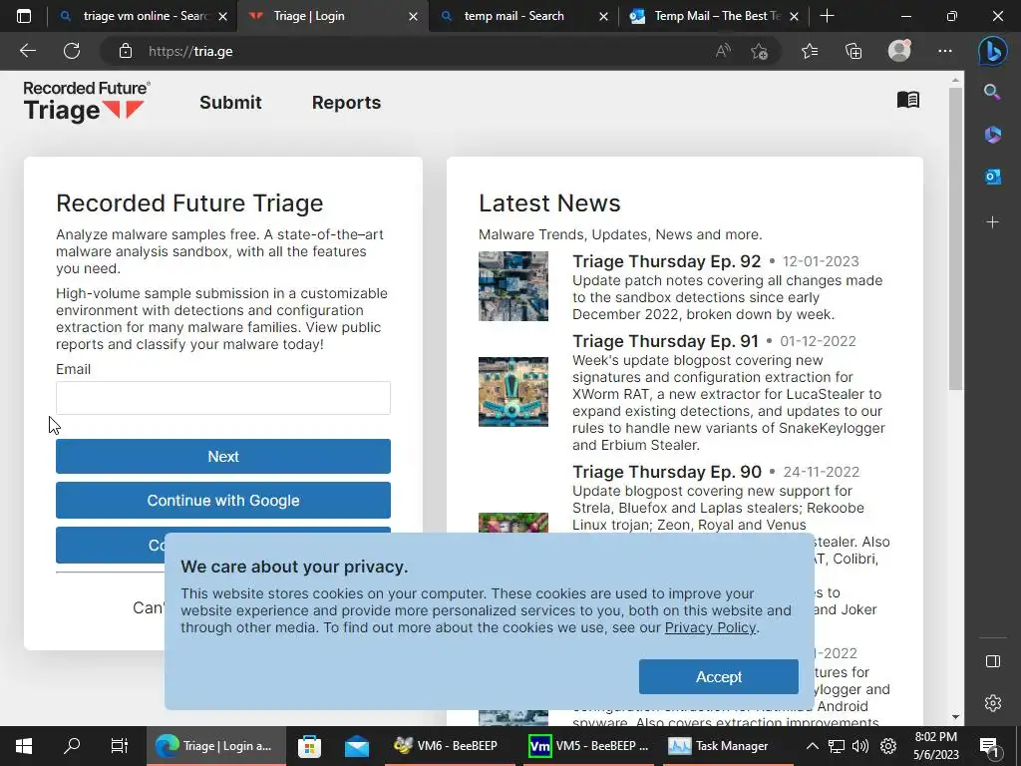Open the Bing Discover sidebar button

point(992,51)
